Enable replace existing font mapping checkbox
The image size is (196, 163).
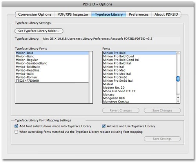[x=16, y=132]
